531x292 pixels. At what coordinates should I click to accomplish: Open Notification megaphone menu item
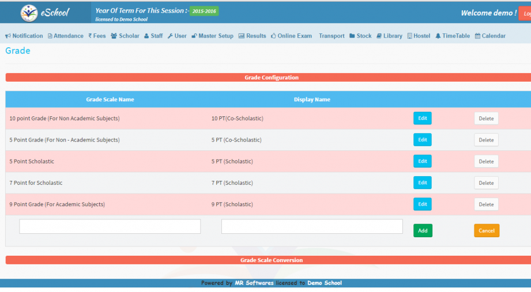[x=24, y=36]
